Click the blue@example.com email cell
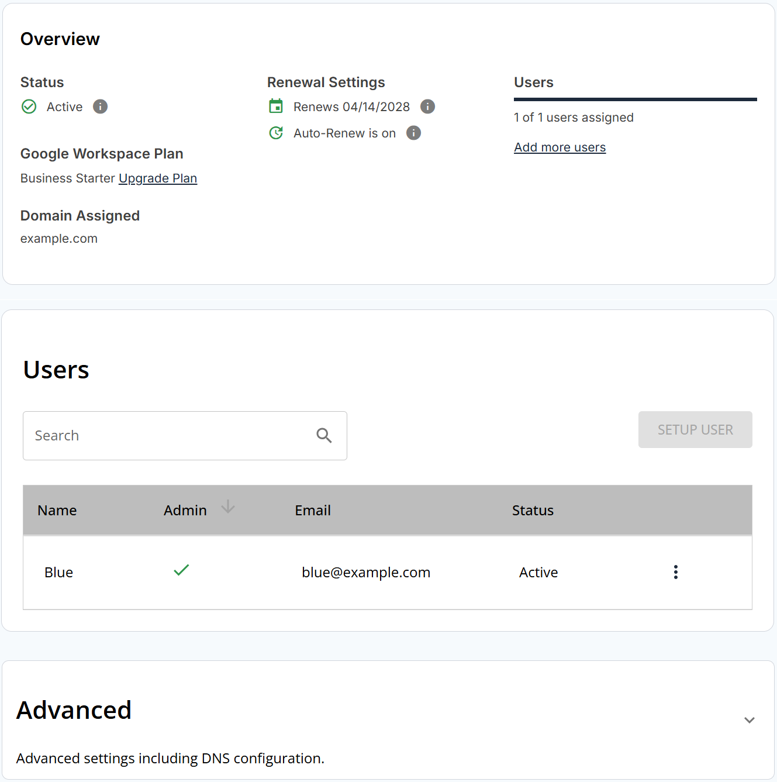 366,573
